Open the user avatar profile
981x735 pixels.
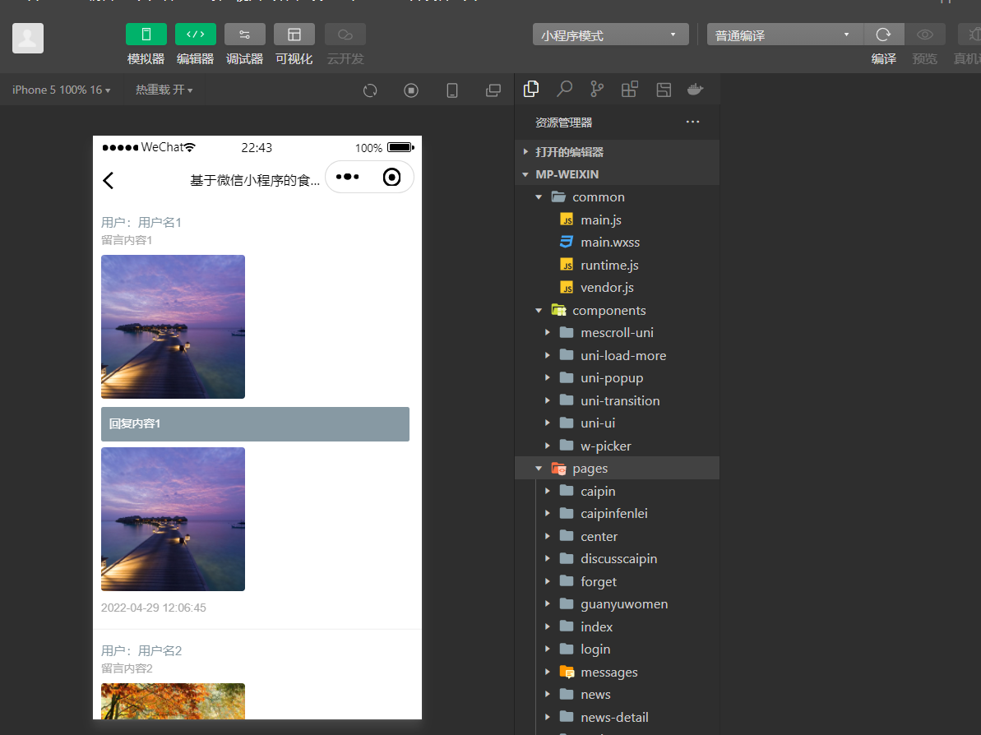[28, 38]
